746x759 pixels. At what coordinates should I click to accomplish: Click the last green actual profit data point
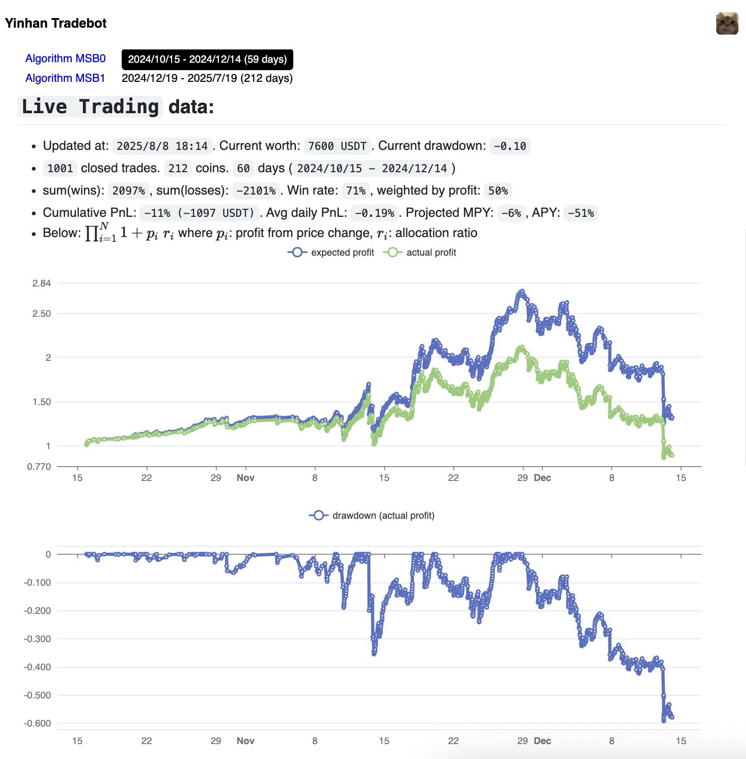point(672,455)
